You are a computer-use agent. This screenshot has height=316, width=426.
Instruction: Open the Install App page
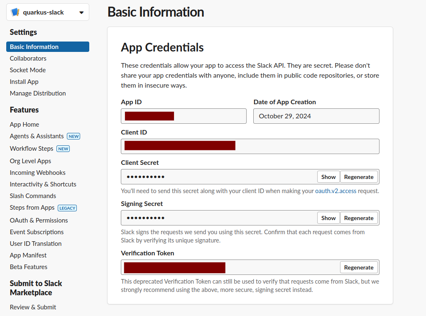click(24, 82)
